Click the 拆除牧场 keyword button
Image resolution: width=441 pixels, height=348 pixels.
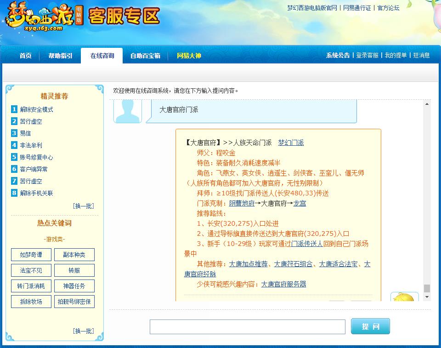(x=31, y=302)
